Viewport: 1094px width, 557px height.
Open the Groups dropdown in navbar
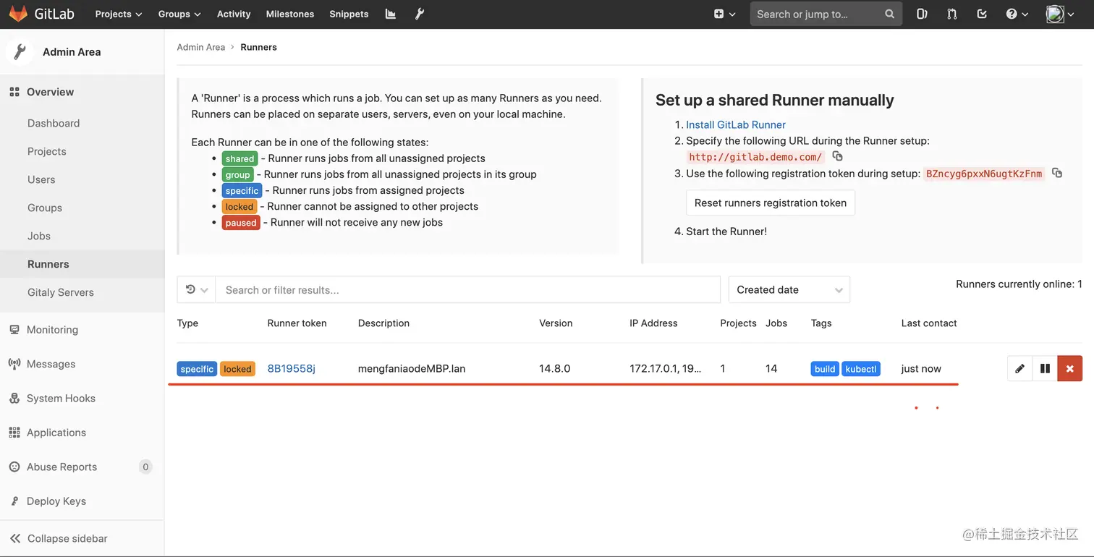point(179,14)
